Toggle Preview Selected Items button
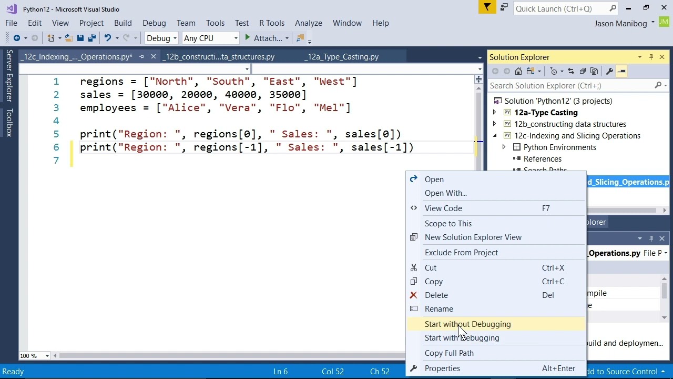Viewport: 673px width, 379px height. click(x=621, y=71)
